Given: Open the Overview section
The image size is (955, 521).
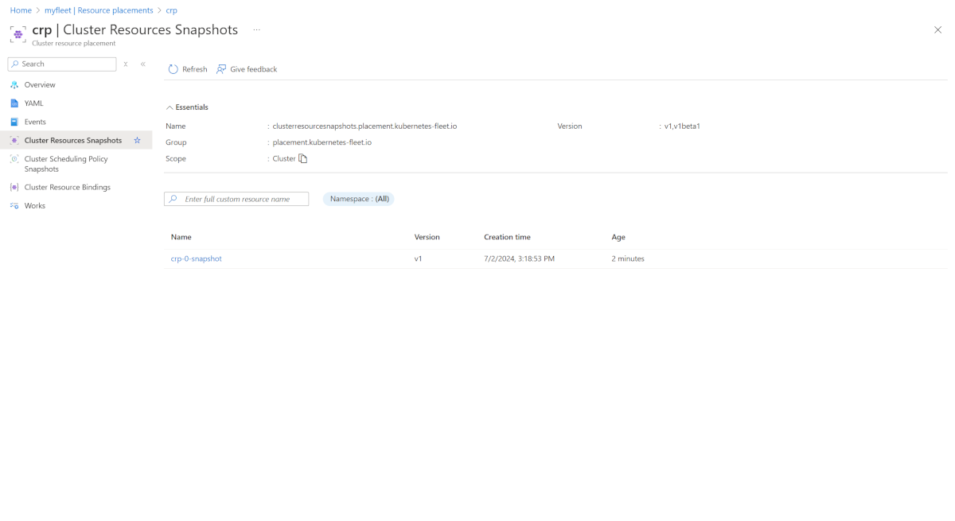Looking at the screenshot, I should click(x=41, y=84).
